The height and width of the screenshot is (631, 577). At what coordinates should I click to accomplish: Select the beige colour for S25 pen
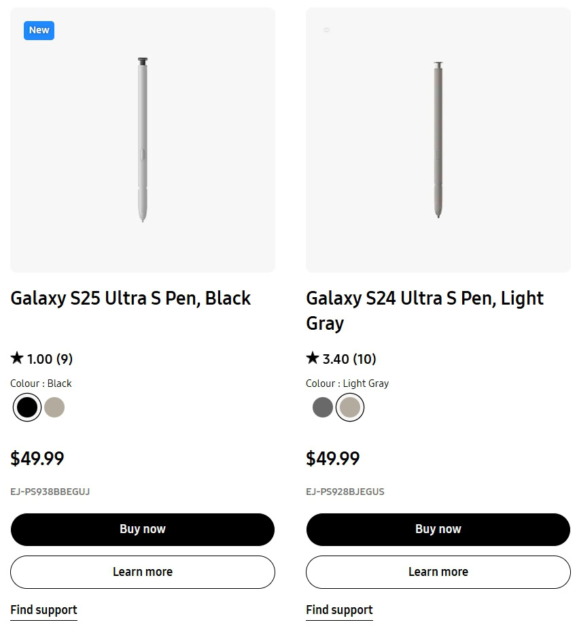[54, 407]
